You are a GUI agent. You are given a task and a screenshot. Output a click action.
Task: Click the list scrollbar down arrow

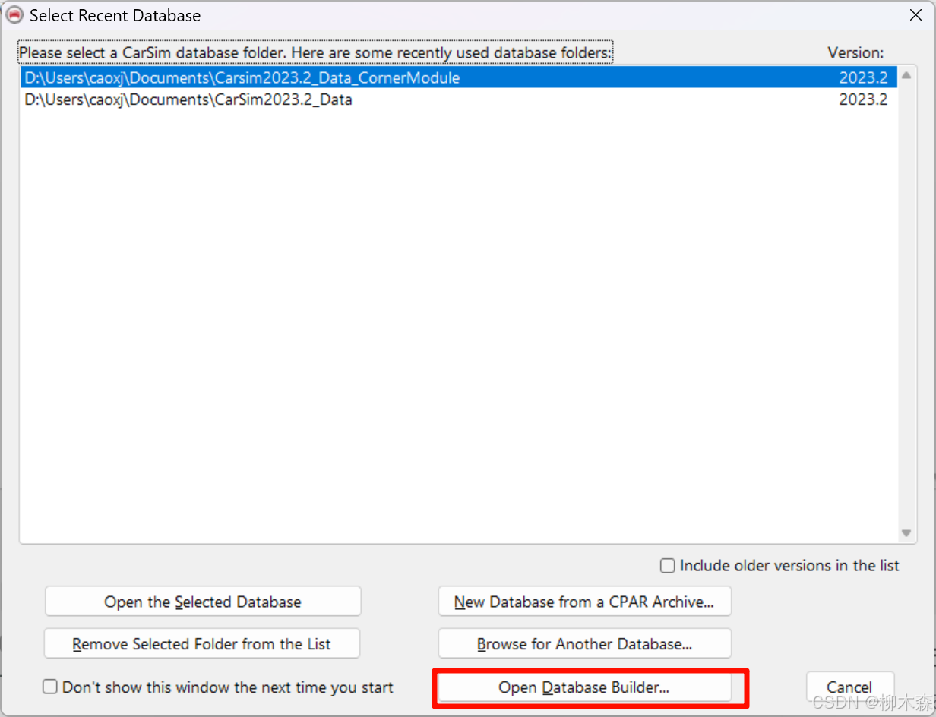pyautogui.click(x=906, y=533)
